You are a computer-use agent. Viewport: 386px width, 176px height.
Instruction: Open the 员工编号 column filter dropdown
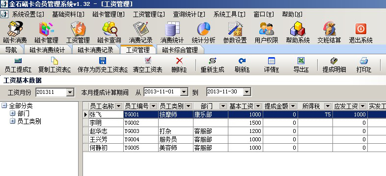153,106
